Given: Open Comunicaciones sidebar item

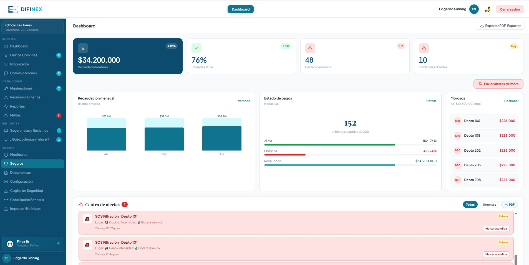Looking at the screenshot, I should pyautogui.click(x=33, y=73).
